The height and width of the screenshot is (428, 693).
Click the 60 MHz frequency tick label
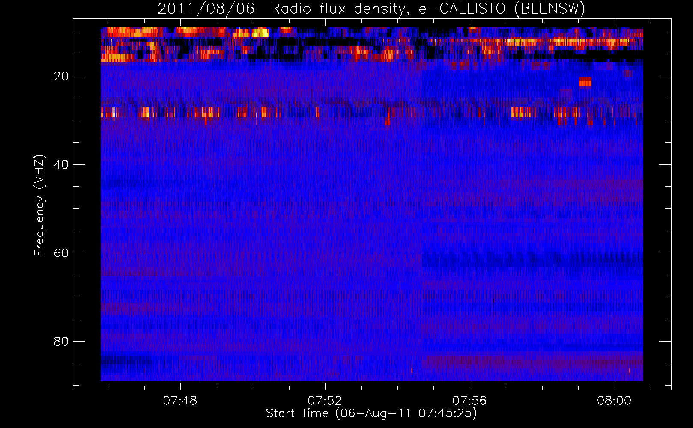62,253
